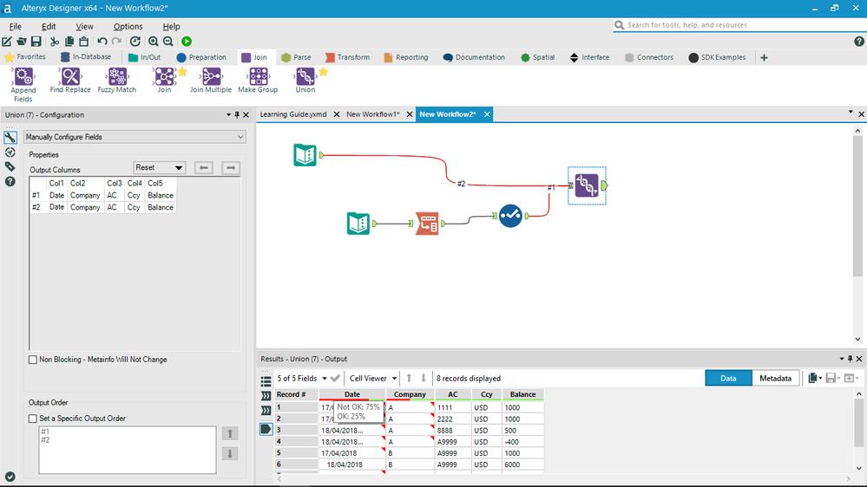Click the Zoom Out magnifier icon
The image size is (867, 487).
point(168,42)
